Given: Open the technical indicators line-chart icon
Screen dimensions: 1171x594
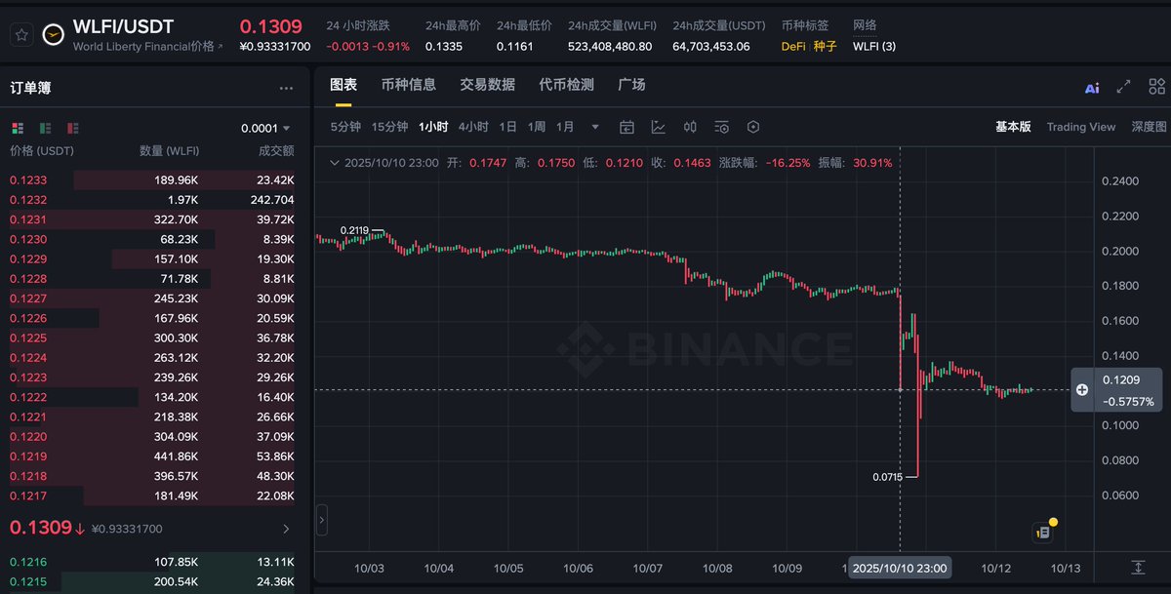Looking at the screenshot, I should tap(659, 127).
